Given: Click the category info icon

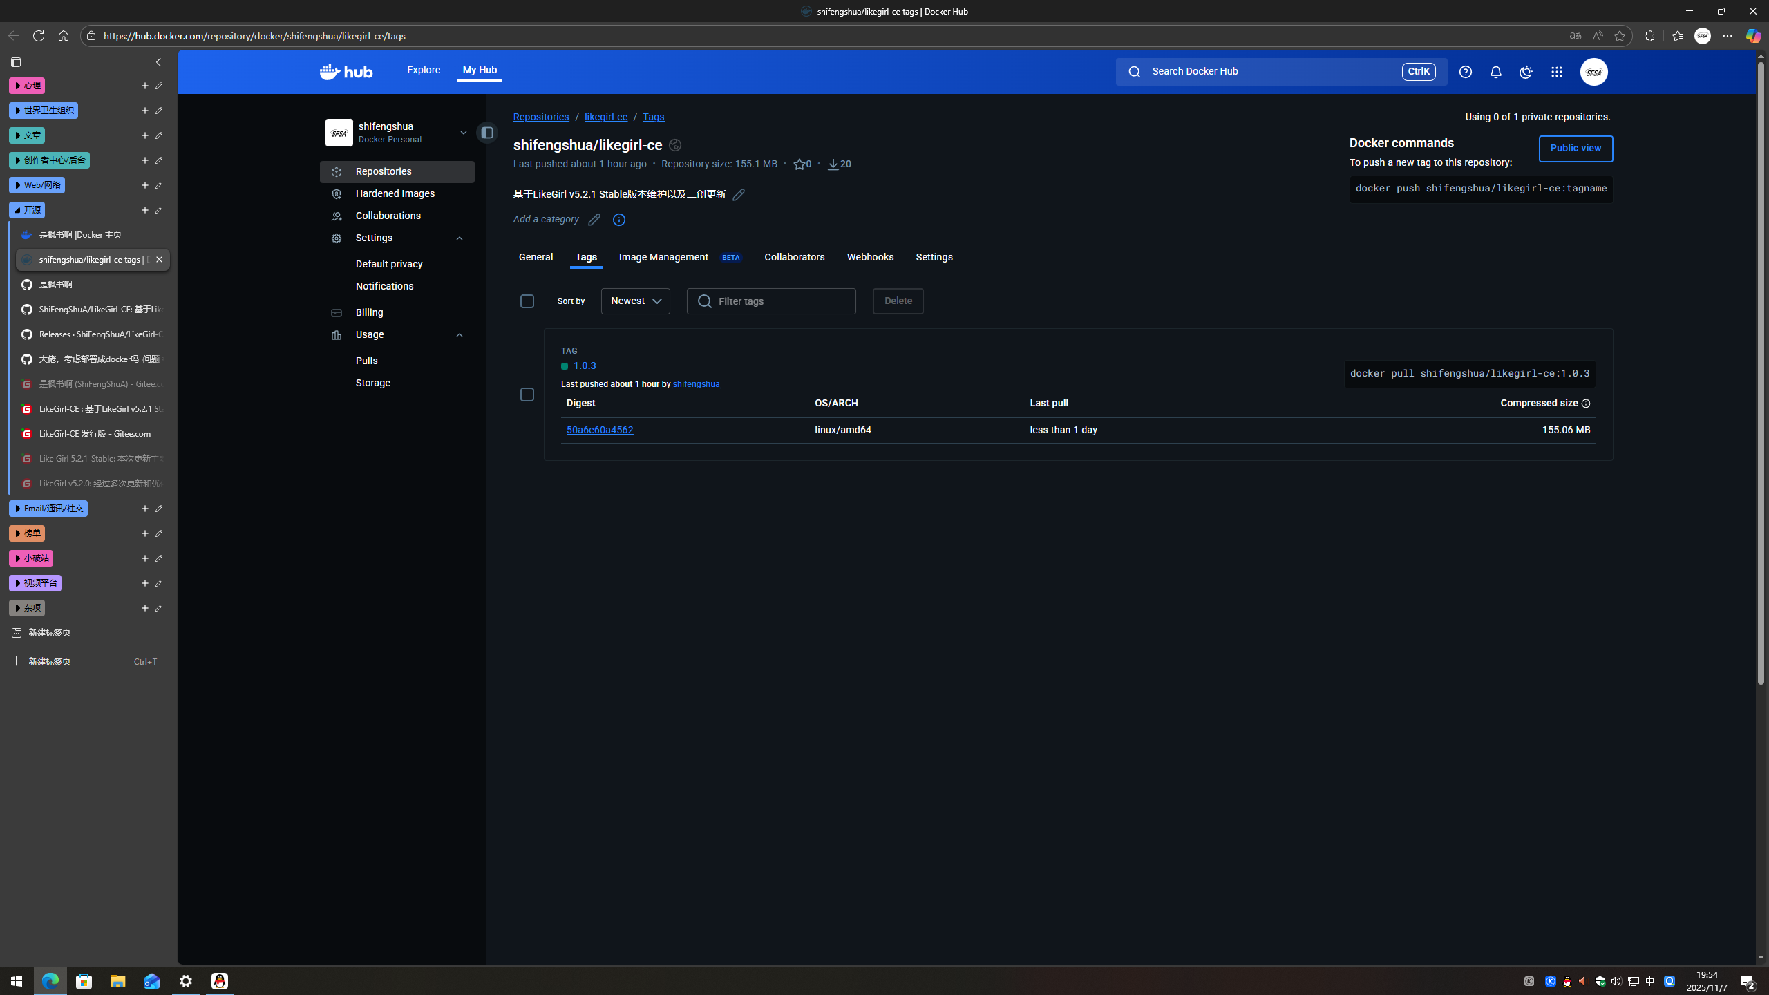Looking at the screenshot, I should [619, 220].
